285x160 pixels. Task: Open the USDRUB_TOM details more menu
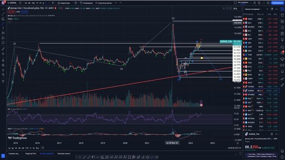click(277, 134)
